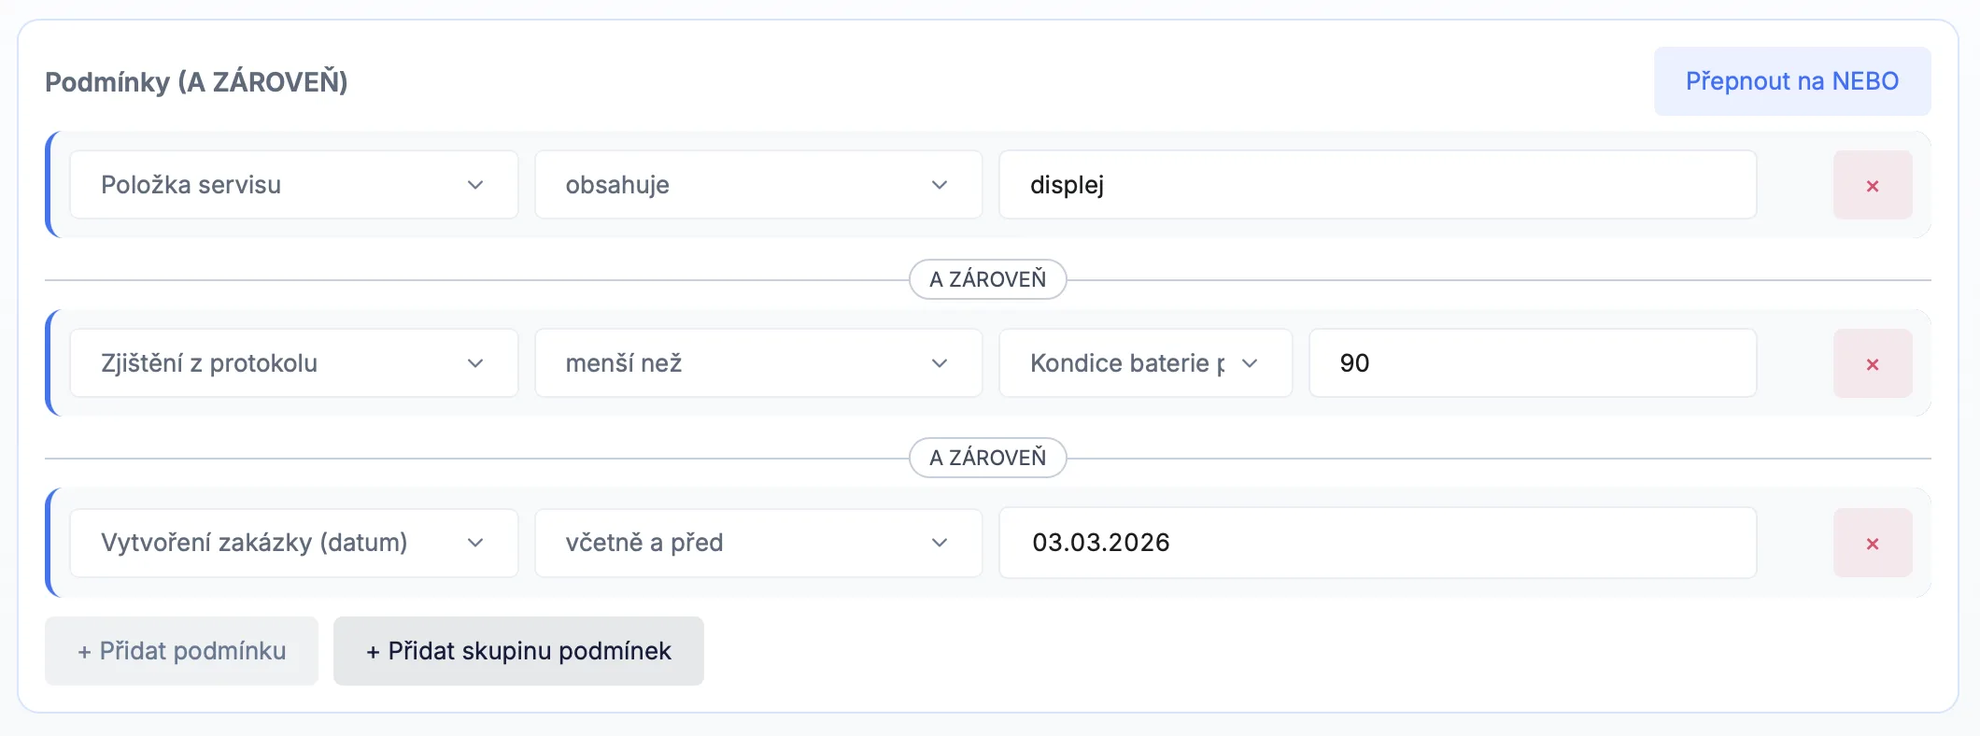The height and width of the screenshot is (736, 1980).
Task: Open the 'včetně a před' operator dropdown
Action: (757, 543)
